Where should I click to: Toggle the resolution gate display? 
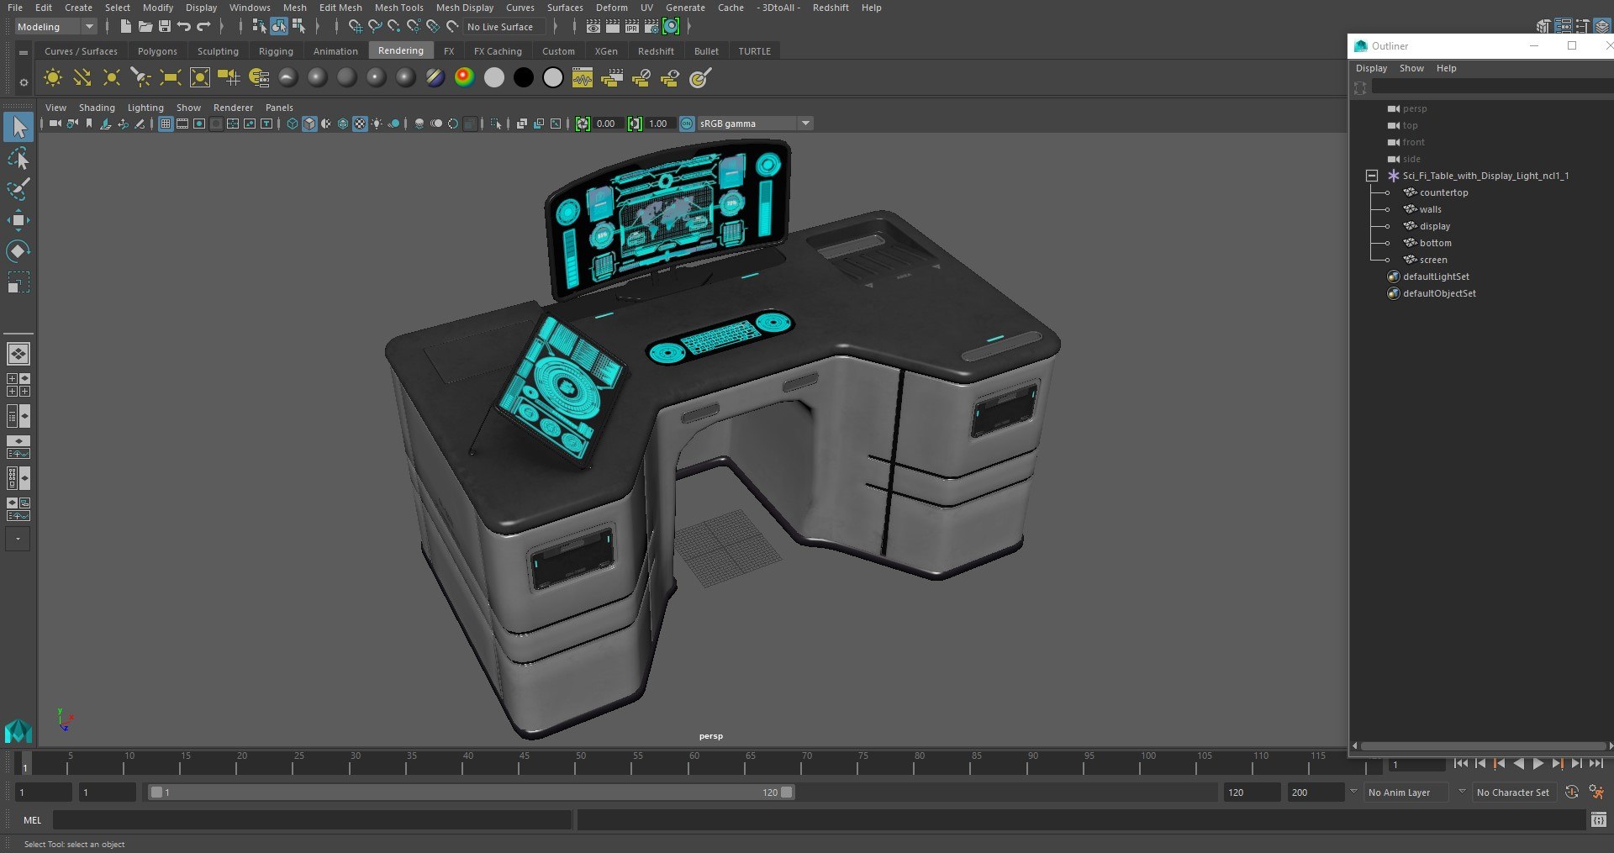click(x=199, y=124)
